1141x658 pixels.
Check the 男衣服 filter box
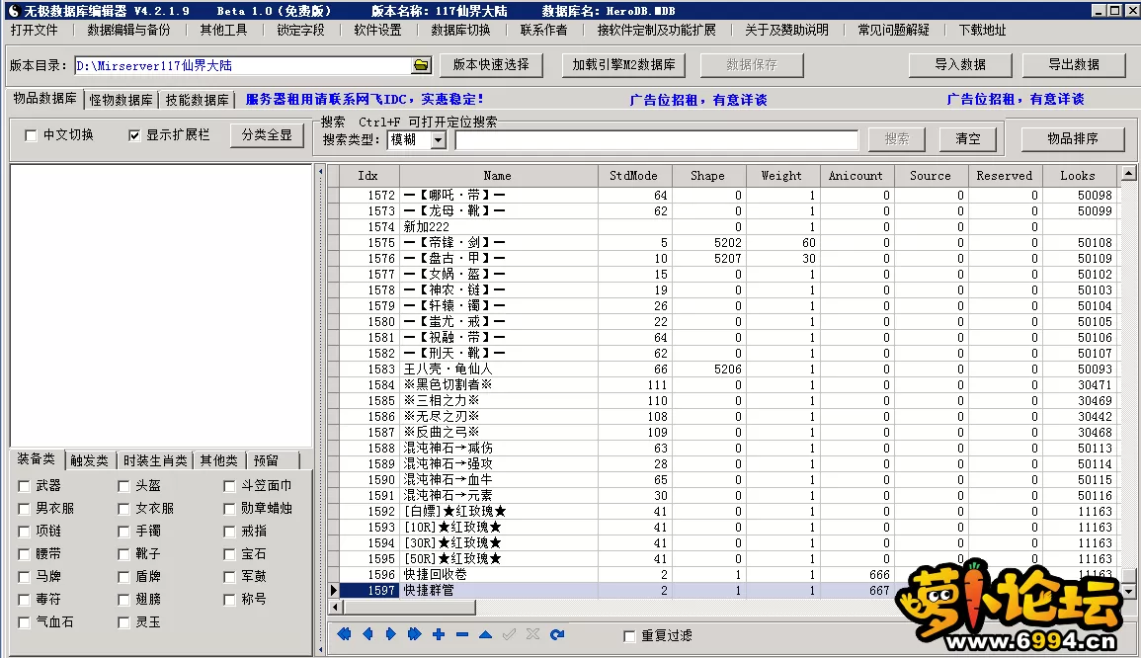tap(24, 509)
